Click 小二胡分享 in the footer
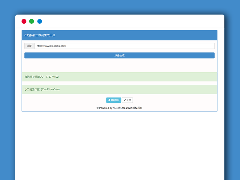 [119, 108]
